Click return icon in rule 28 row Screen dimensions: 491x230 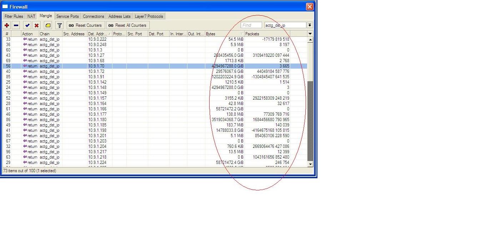25,104
